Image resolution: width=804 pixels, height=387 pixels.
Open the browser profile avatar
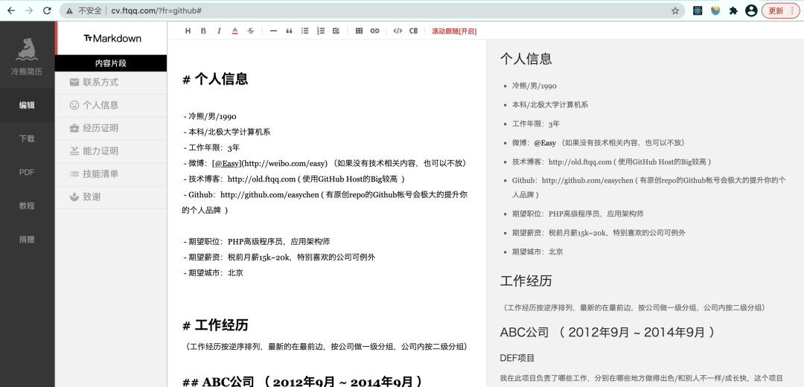751,10
